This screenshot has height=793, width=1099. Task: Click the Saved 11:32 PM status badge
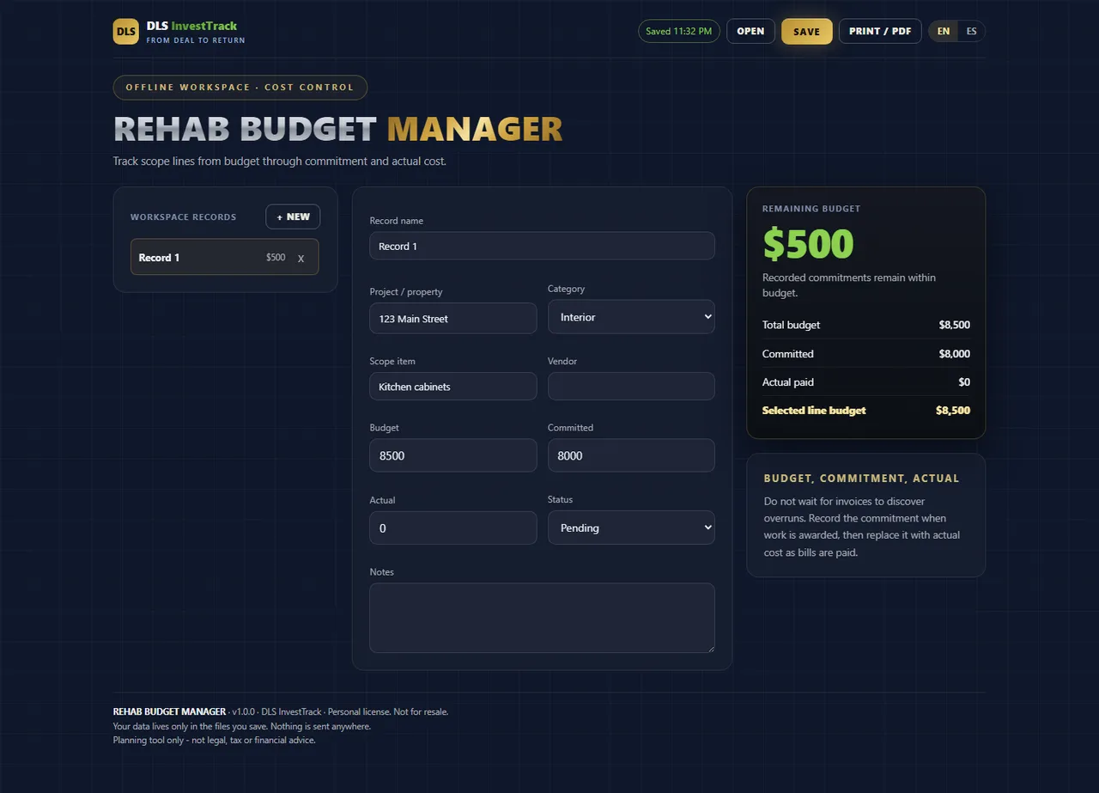coord(678,31)
